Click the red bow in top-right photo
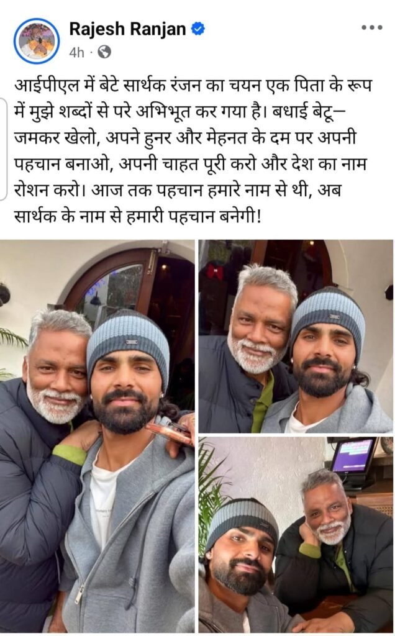 (214, 271)
